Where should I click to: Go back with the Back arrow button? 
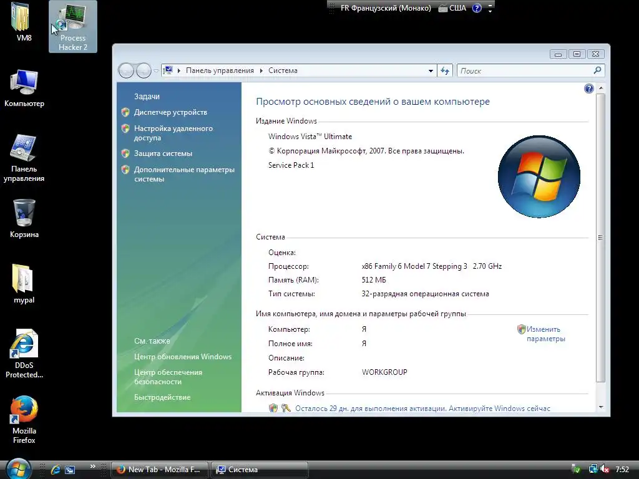pos(126,71)
